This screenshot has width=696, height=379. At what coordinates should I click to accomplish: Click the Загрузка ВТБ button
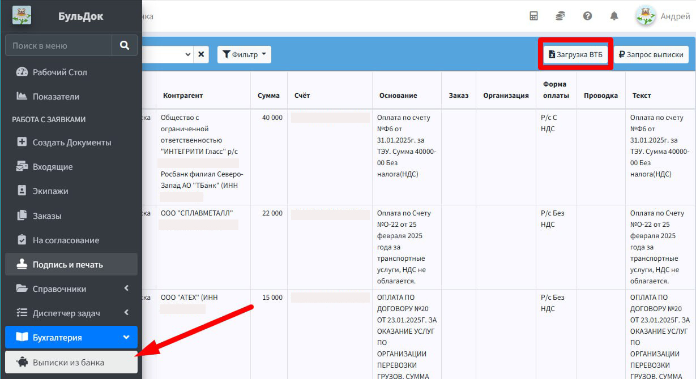(575, 54)
